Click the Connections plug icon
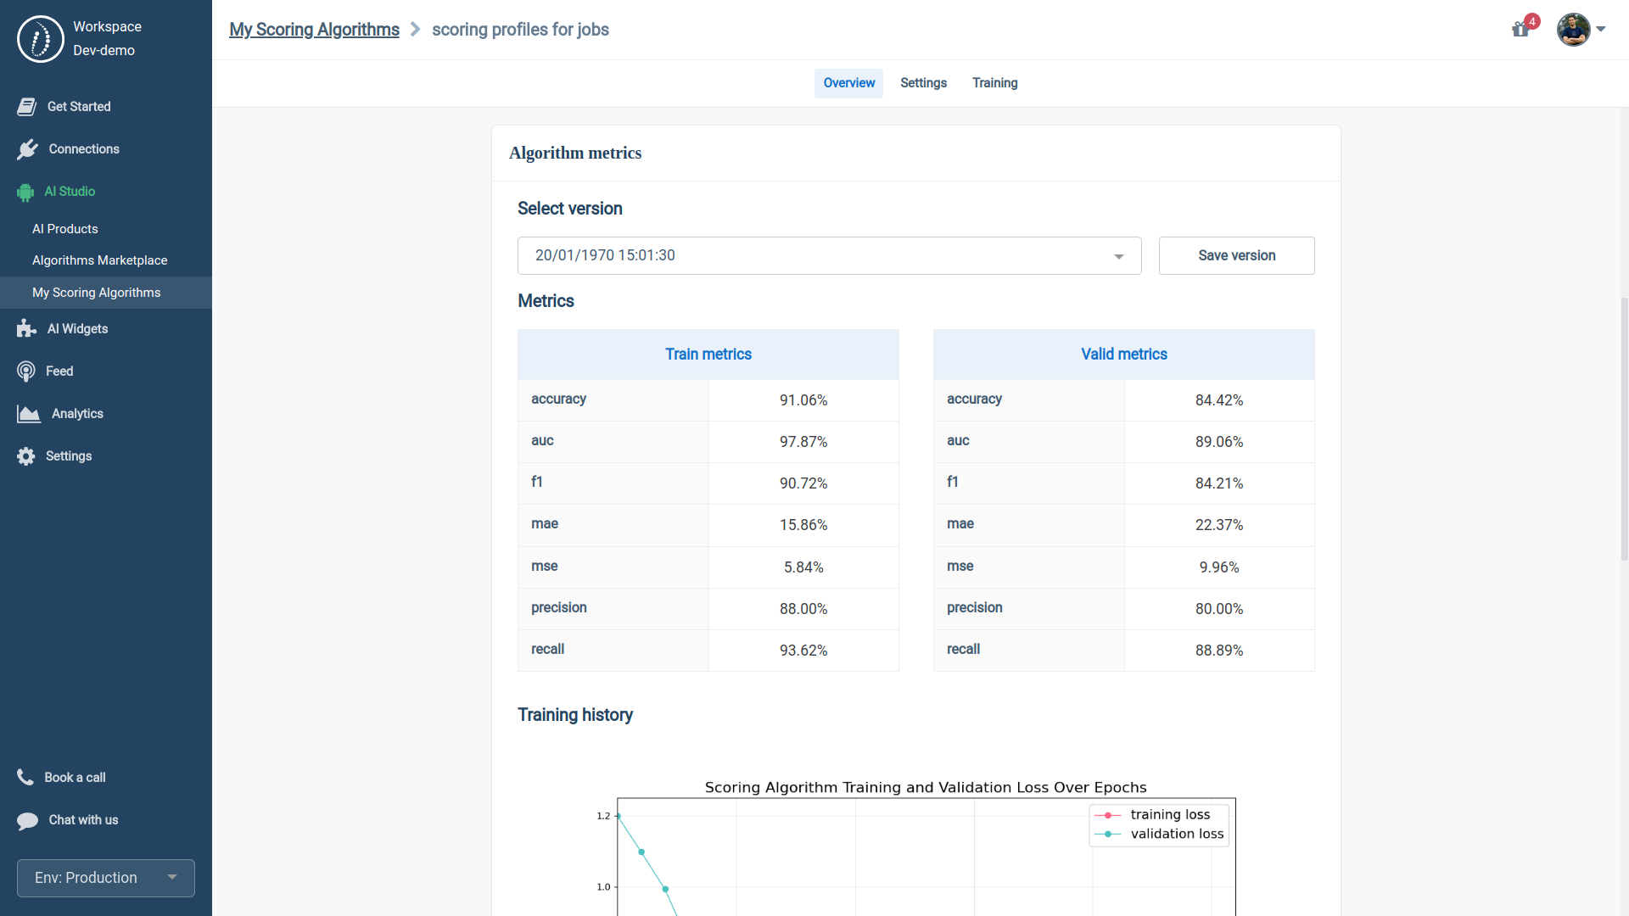Image resolution: width=1629 pixels, height=916 pixels. point(27,149)
